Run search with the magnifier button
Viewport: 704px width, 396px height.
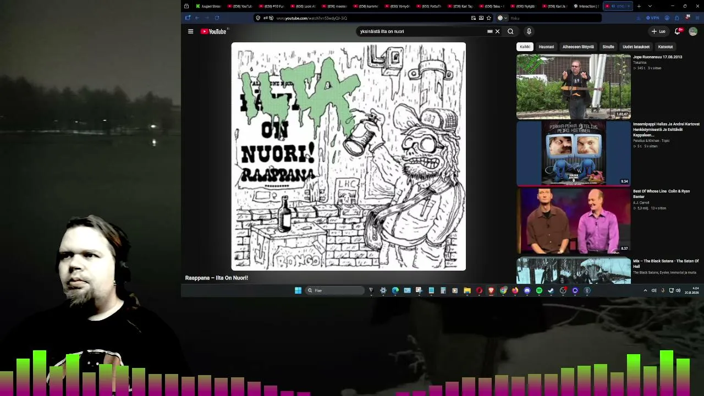pos(510,31)
